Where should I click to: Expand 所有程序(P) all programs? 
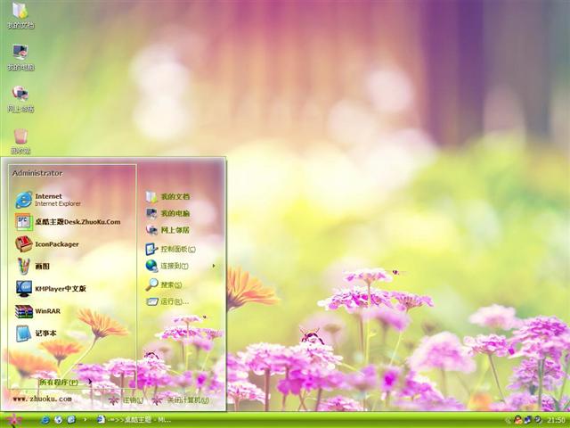tap(65, 383)
